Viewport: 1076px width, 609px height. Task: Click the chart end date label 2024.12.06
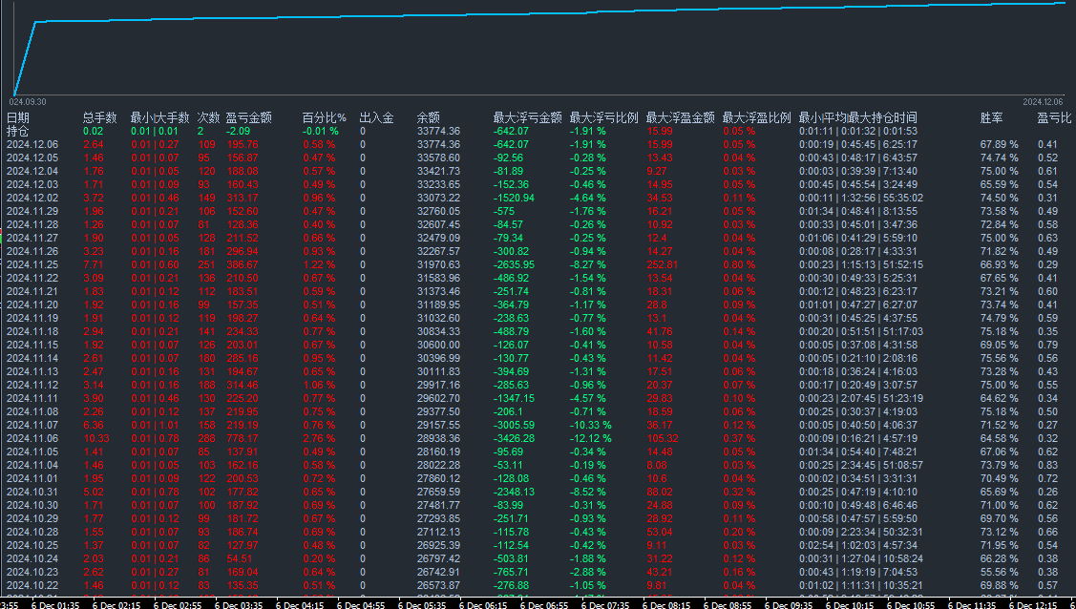click(x=1043, y=102)
